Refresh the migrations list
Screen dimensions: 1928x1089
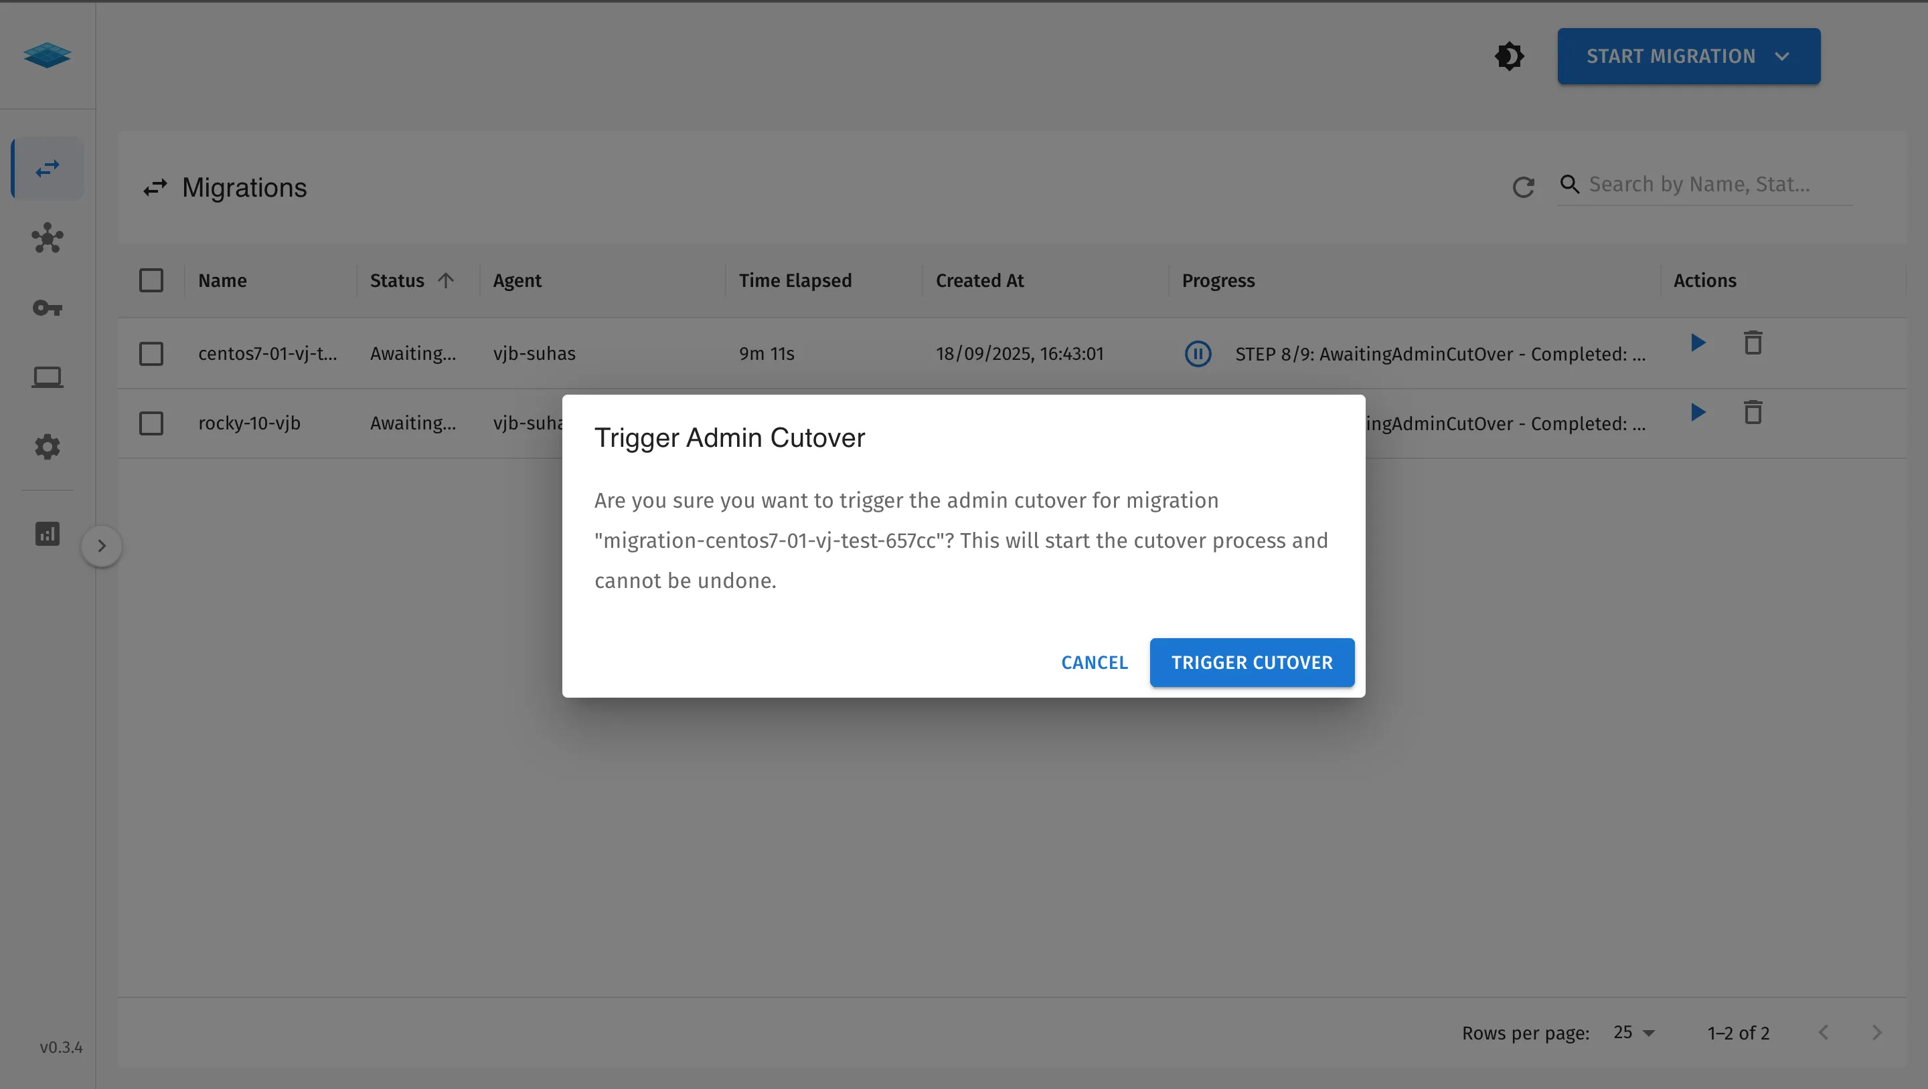coord(1523,187)
